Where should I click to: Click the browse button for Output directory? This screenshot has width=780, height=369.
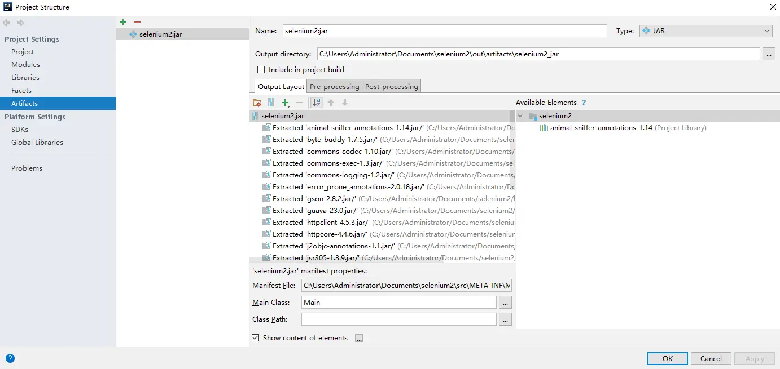(768, 54)
